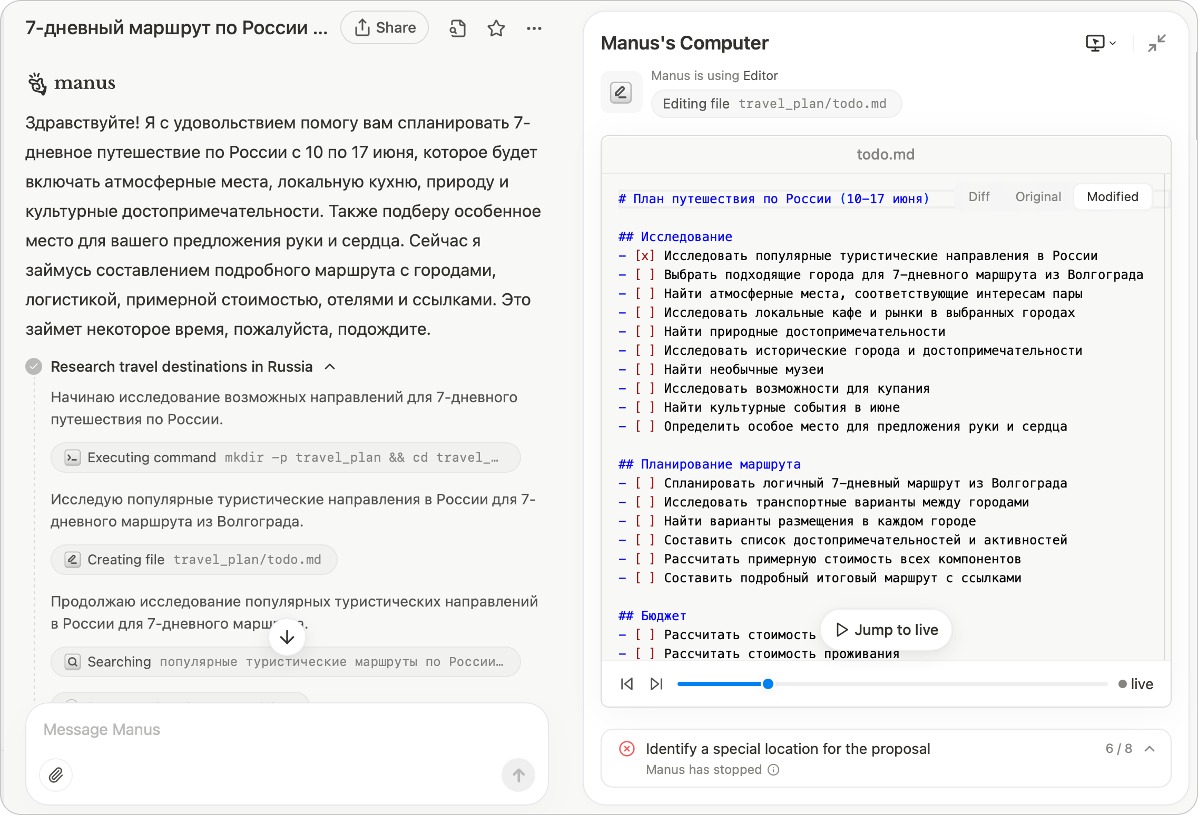Click the checkbox for Найти природные достопримечательности
This screenshot has width=1198, height=815.
[645, 332]
